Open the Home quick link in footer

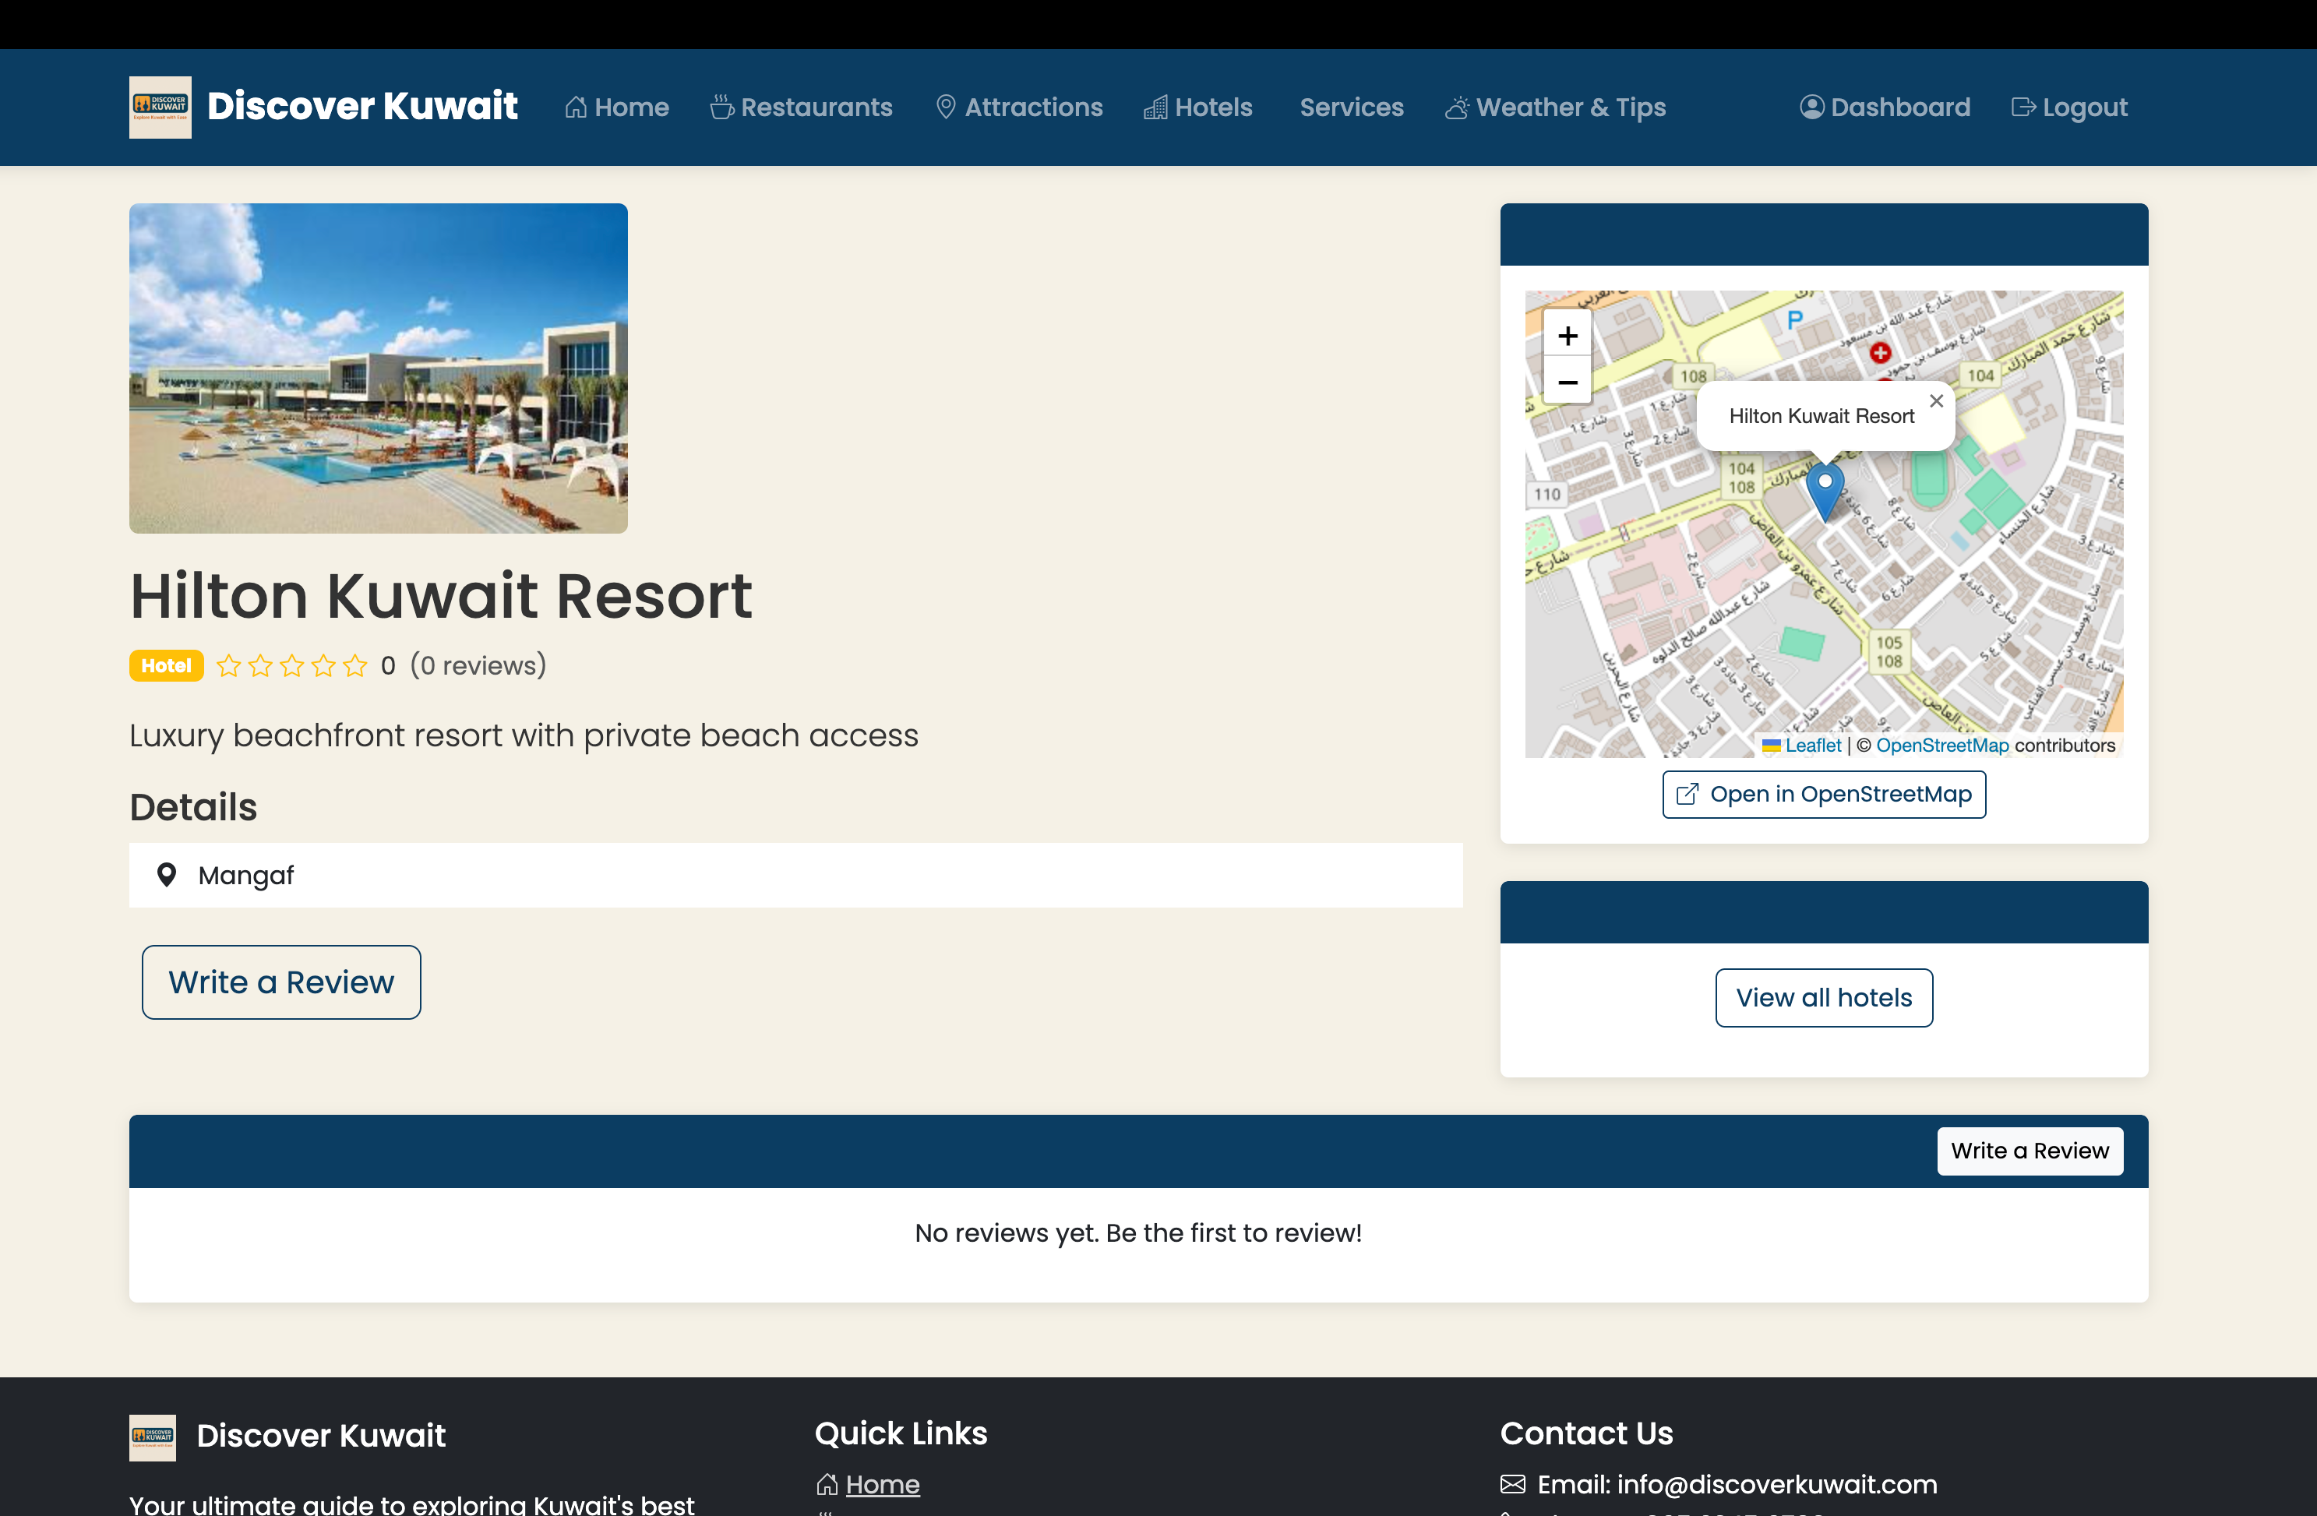point(882,1485)
